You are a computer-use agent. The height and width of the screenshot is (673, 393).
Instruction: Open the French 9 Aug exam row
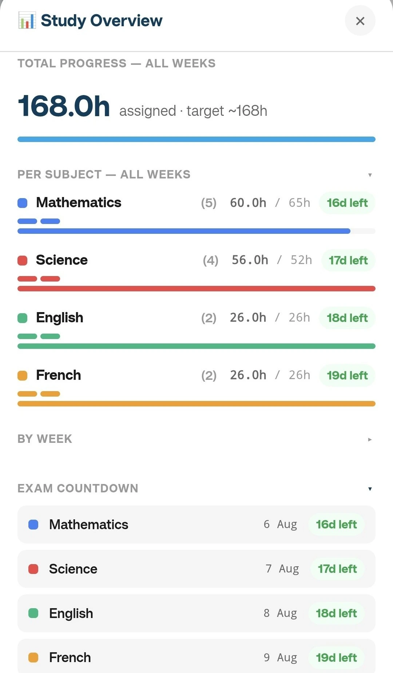196,656
